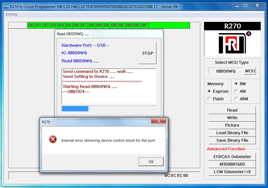268x188 pixels.
Task: Click the 080D0WQ MCU type field
Action: [x=226, y=71]
